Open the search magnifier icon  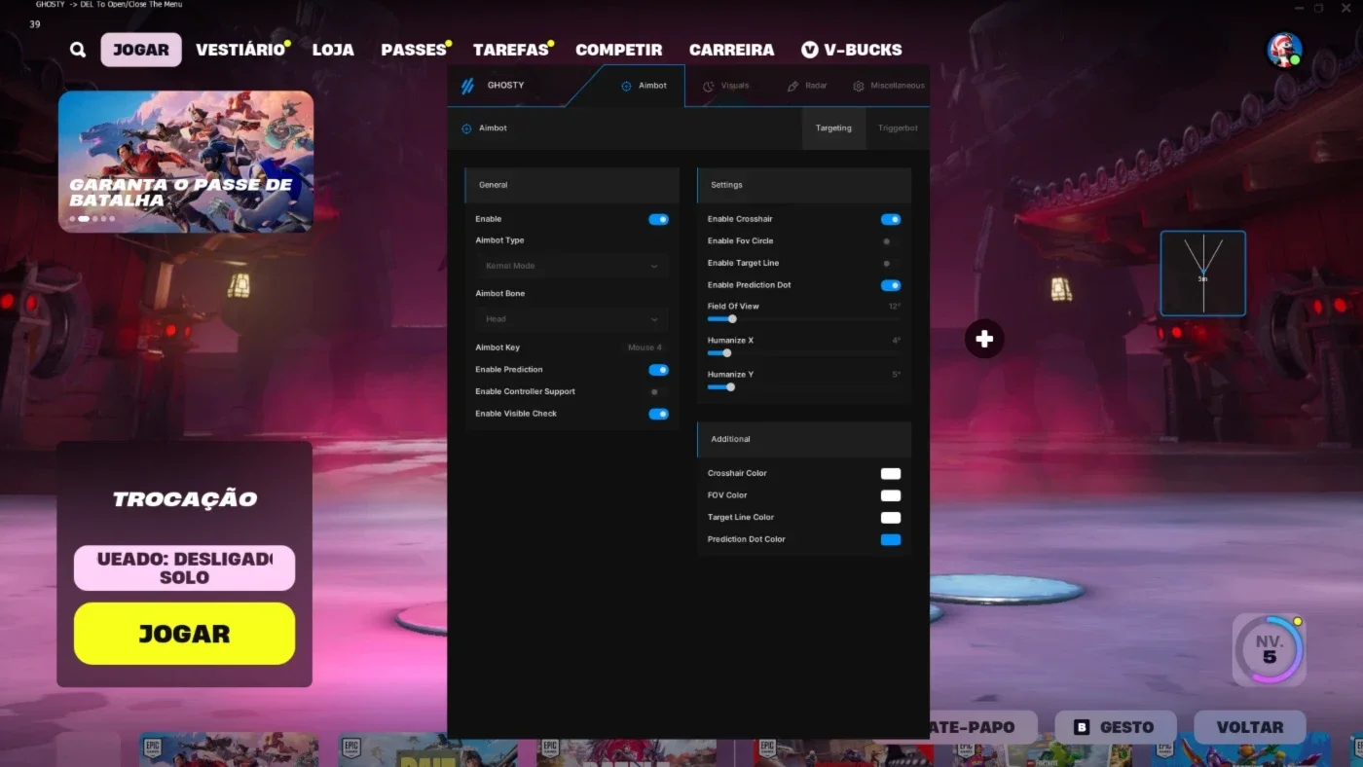coord(78,50)
